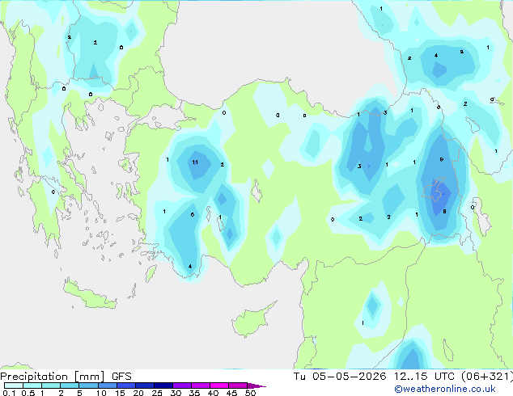Click the legend label '15'
This screenshot has height=396, width=513.
point(120,393)
